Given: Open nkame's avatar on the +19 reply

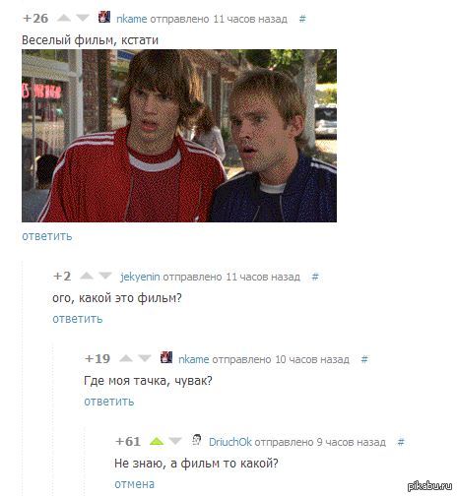Looking at the screenshot, I should coord(166,357).
